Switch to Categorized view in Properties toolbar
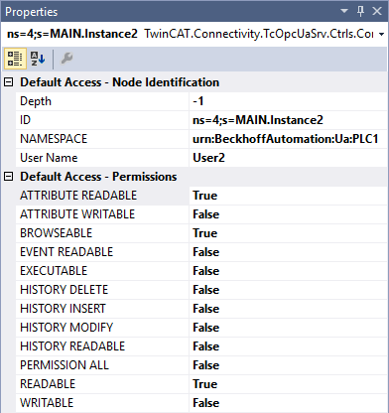 [15, 59]
